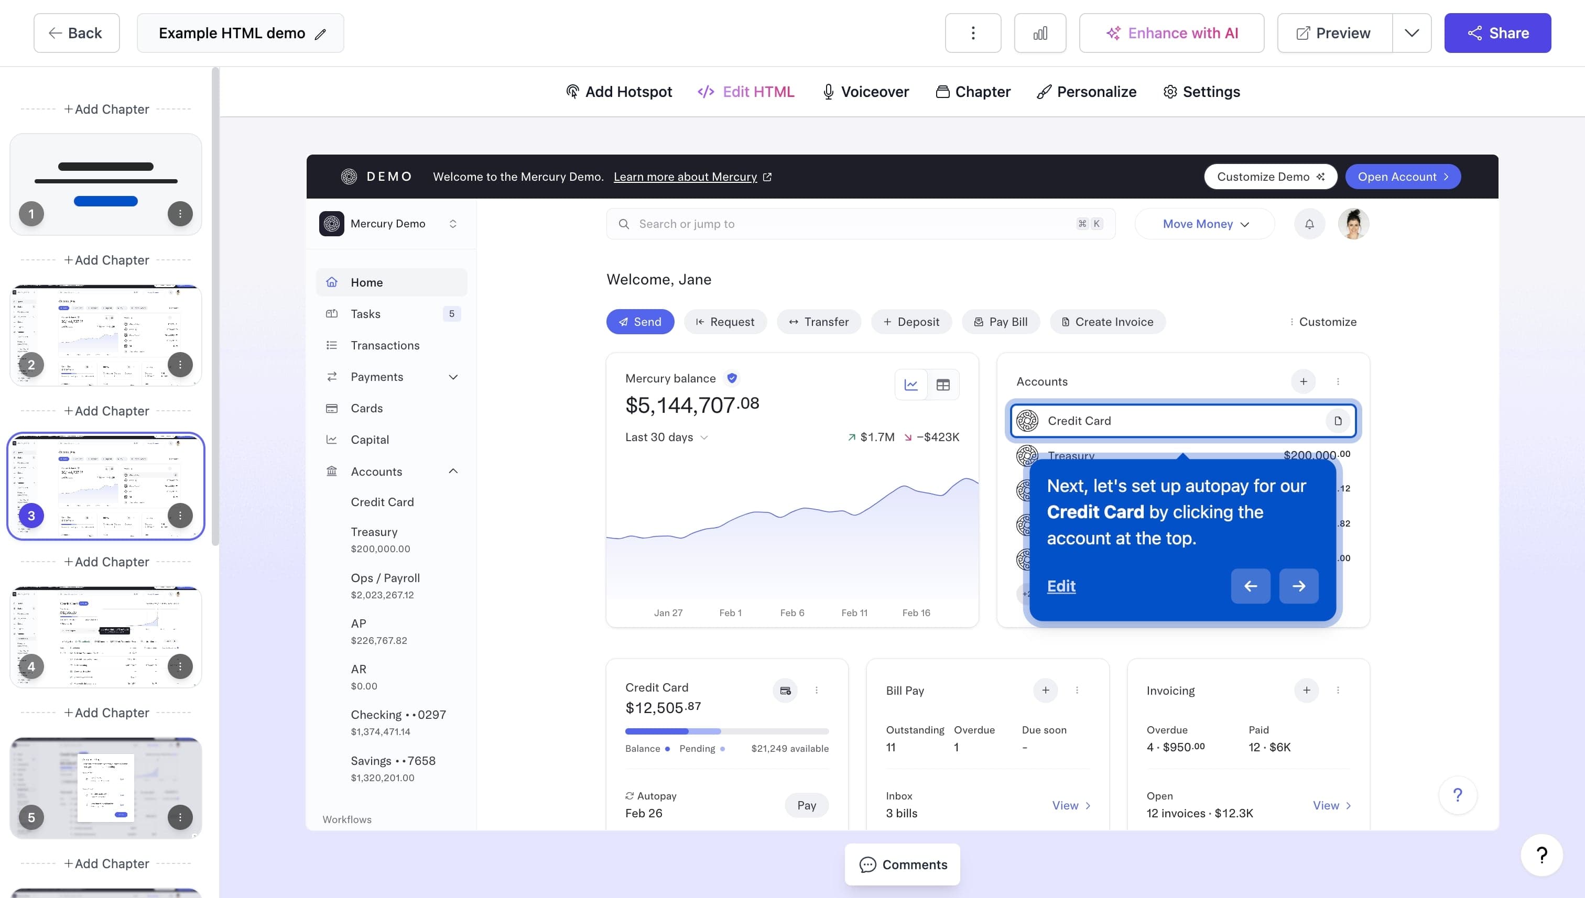Click the Create Invoice button
1585x898 pixels.
pyautogui.click(x=1108, y=322)
